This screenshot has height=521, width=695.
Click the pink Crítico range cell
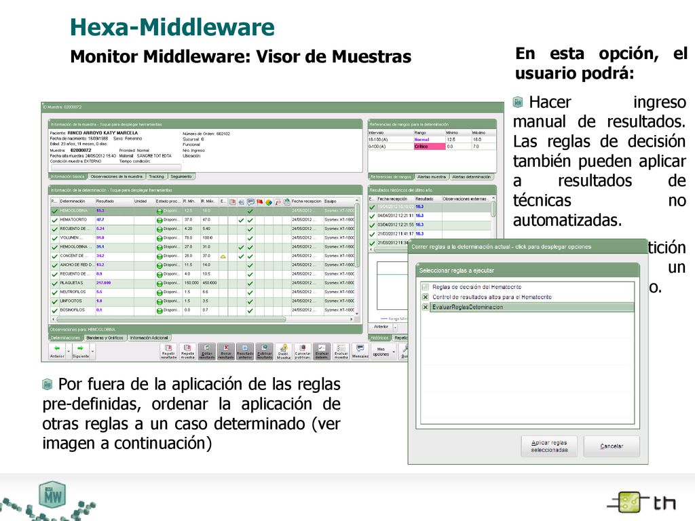(429, 147)
